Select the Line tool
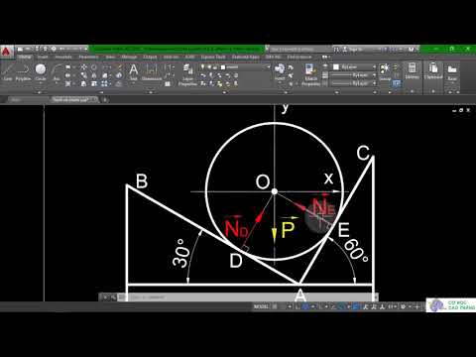This screenshot has width=476, height=357. coord(7,72)
